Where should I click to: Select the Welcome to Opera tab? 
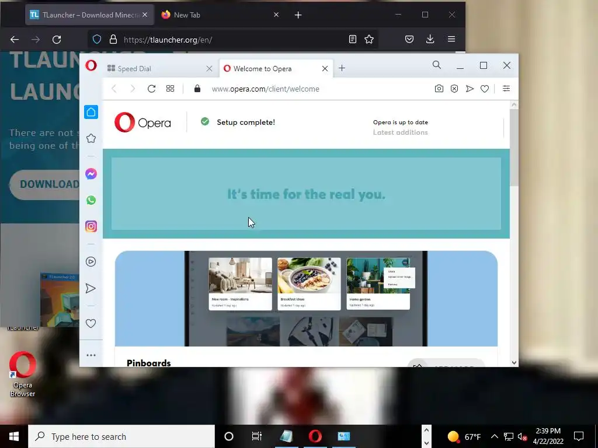pyautogui.click(x=273, y=69)
